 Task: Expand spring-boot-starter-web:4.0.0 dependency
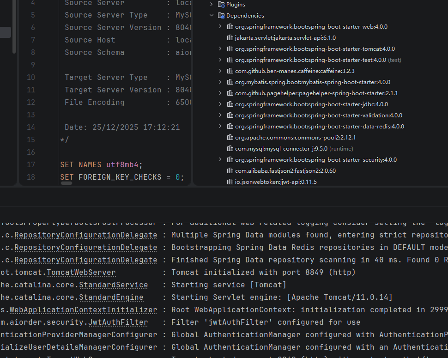(x=220, y=27)
